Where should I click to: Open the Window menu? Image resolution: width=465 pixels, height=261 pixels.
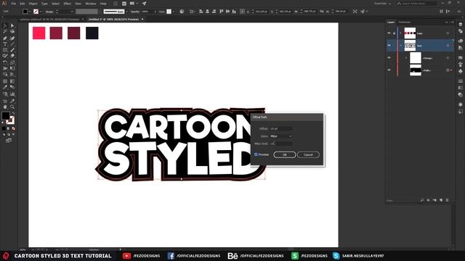click(91, 4)
